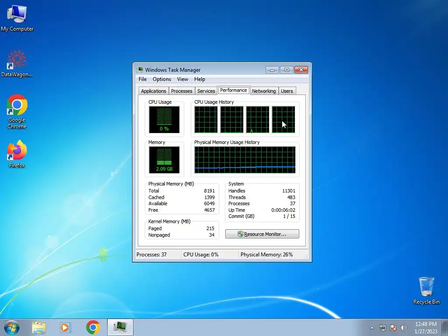Launch Google Chrome from the desktop
Image resolution: width=448 pixels, height=336 pixels.
[x=17, y=112]
